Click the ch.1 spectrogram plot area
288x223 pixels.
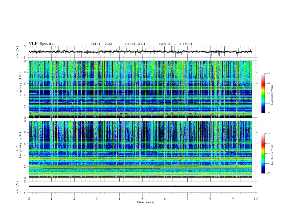tap(140, 89)
